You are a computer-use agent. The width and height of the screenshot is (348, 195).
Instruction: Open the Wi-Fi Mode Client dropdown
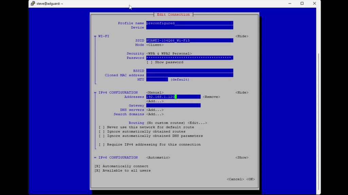point(155,45)
